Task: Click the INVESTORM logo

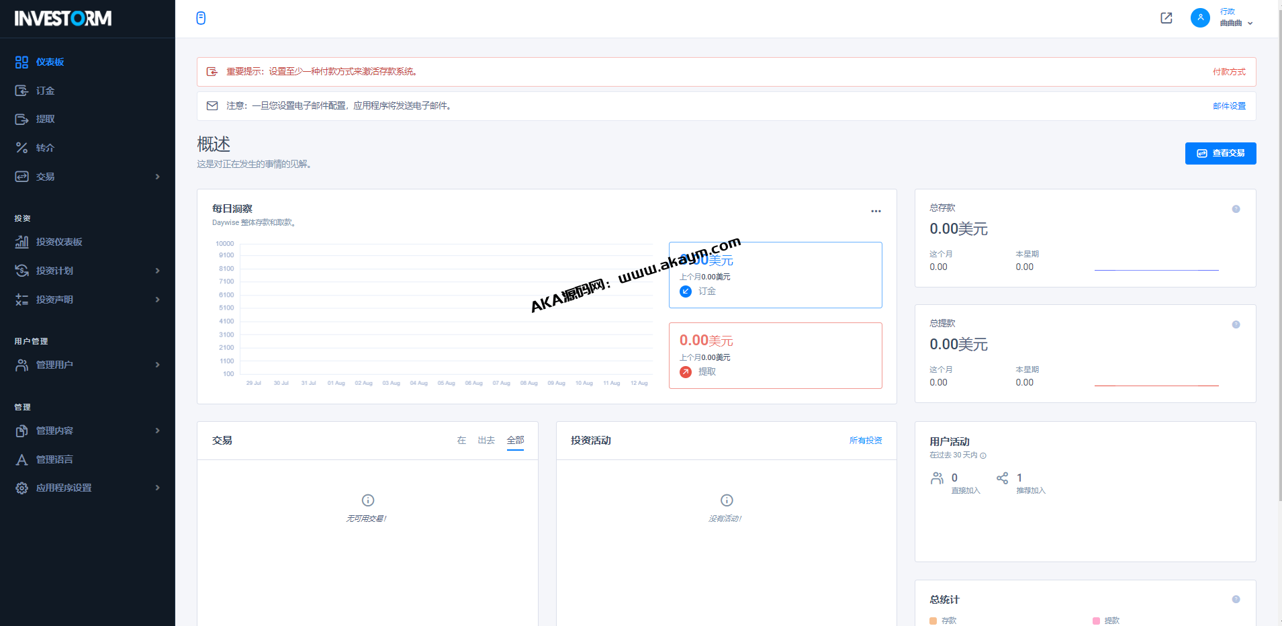Action: pos(63,18)
